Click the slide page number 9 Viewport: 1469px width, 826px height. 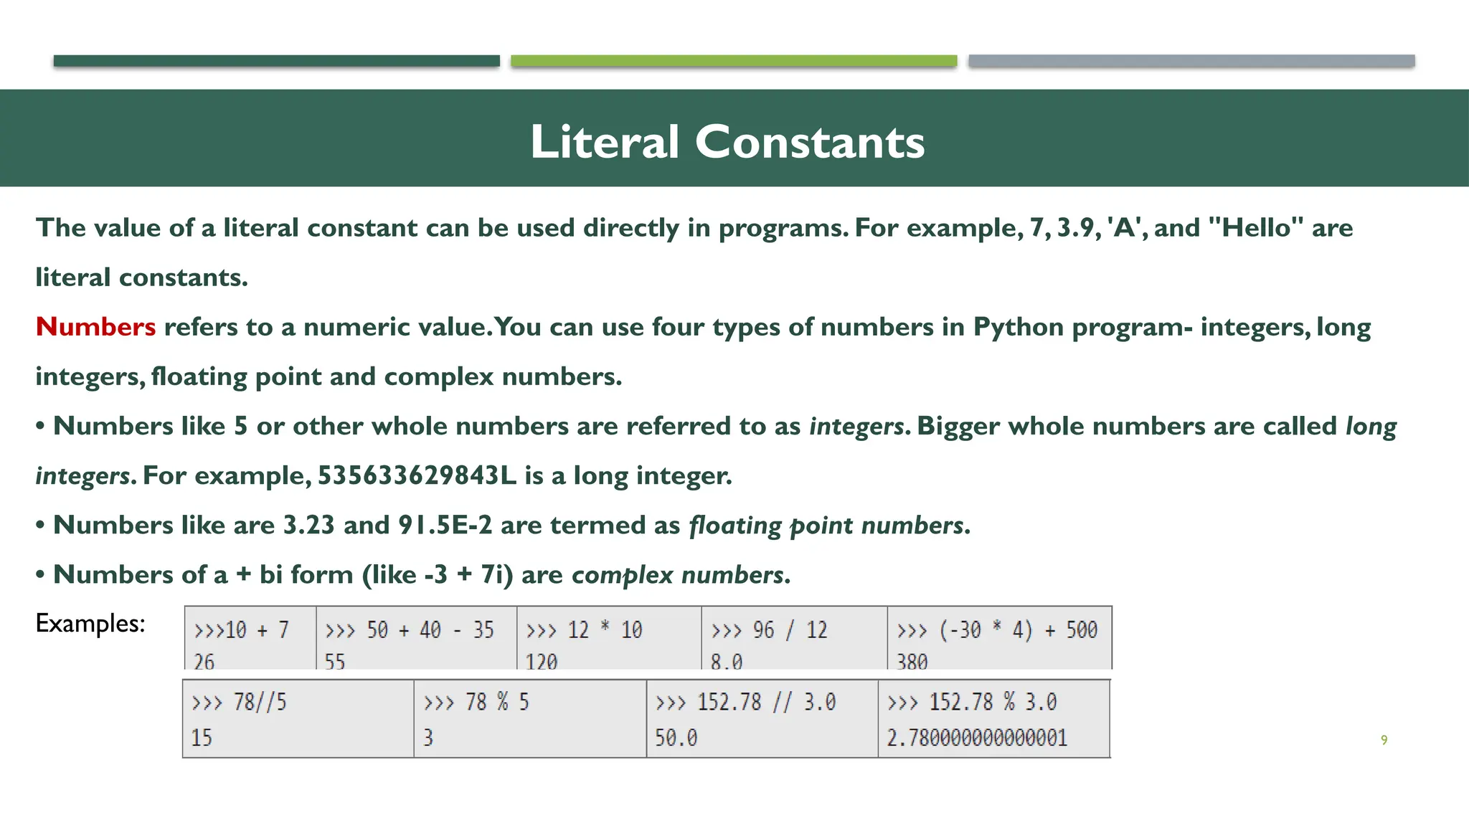click(1384, 740)
